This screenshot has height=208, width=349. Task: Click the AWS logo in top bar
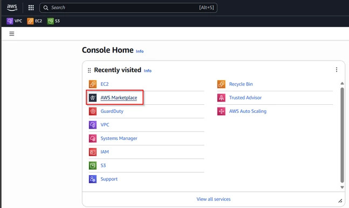(12, 8)
